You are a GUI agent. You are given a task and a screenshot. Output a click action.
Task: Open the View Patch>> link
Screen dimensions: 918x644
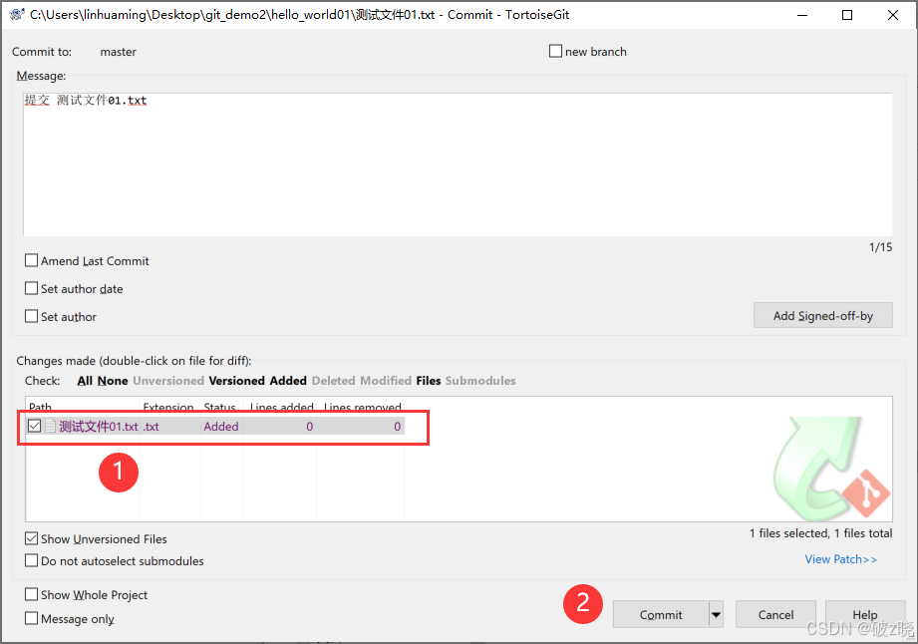pyautogui.click(x=840, y=559)
